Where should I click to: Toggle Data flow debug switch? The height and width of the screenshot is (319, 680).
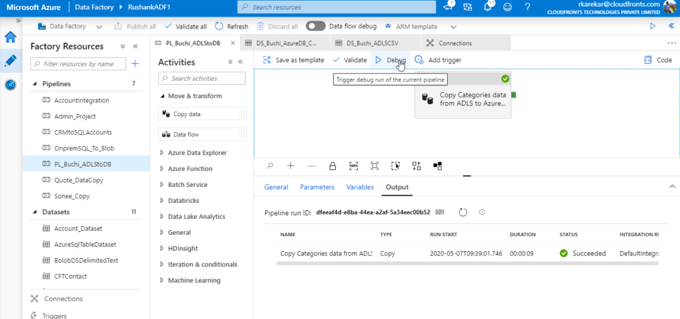tap(316, 27)
